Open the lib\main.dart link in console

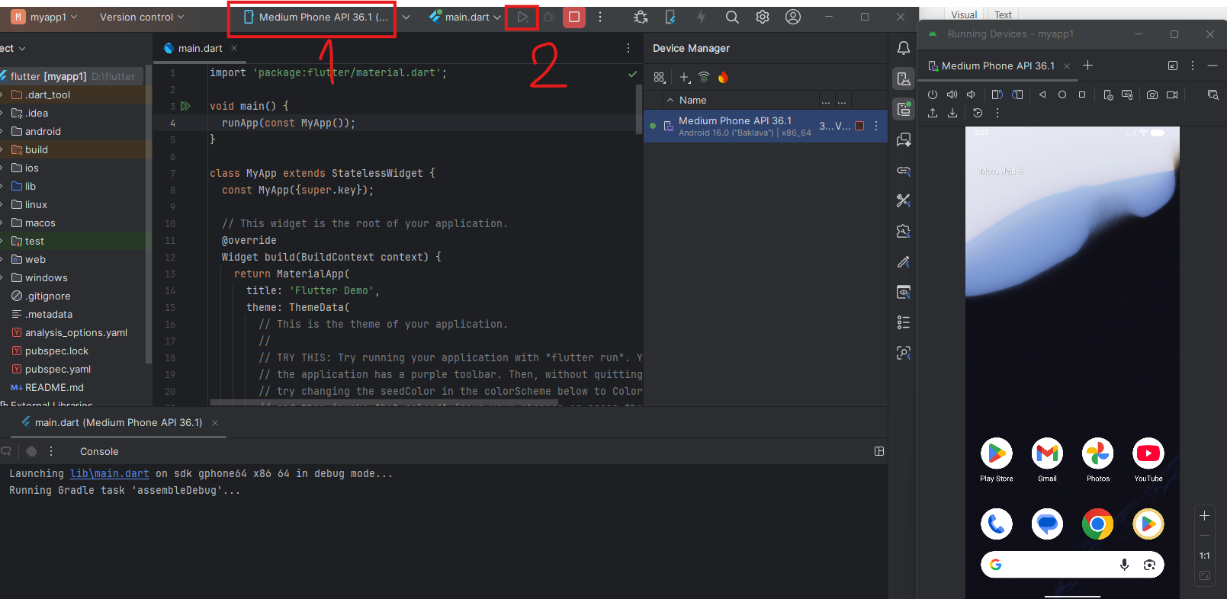coord(109,473)
